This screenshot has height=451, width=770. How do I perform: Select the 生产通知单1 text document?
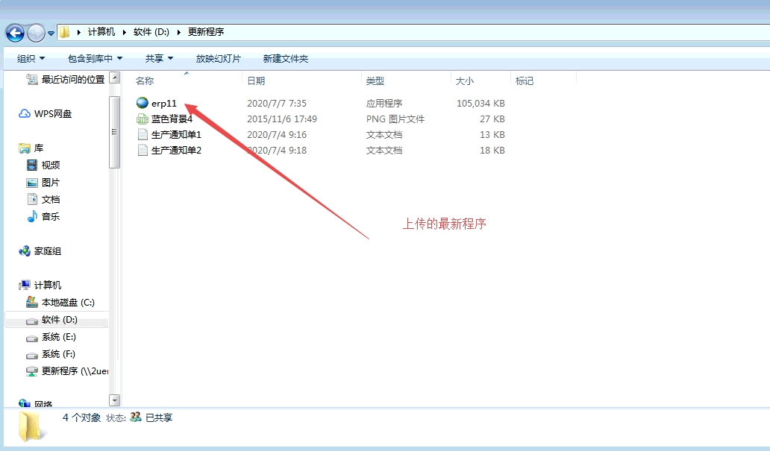176,135
